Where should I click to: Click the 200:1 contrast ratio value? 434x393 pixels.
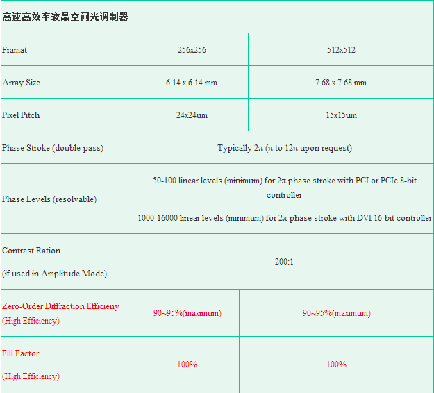click(x=285, y=262)
